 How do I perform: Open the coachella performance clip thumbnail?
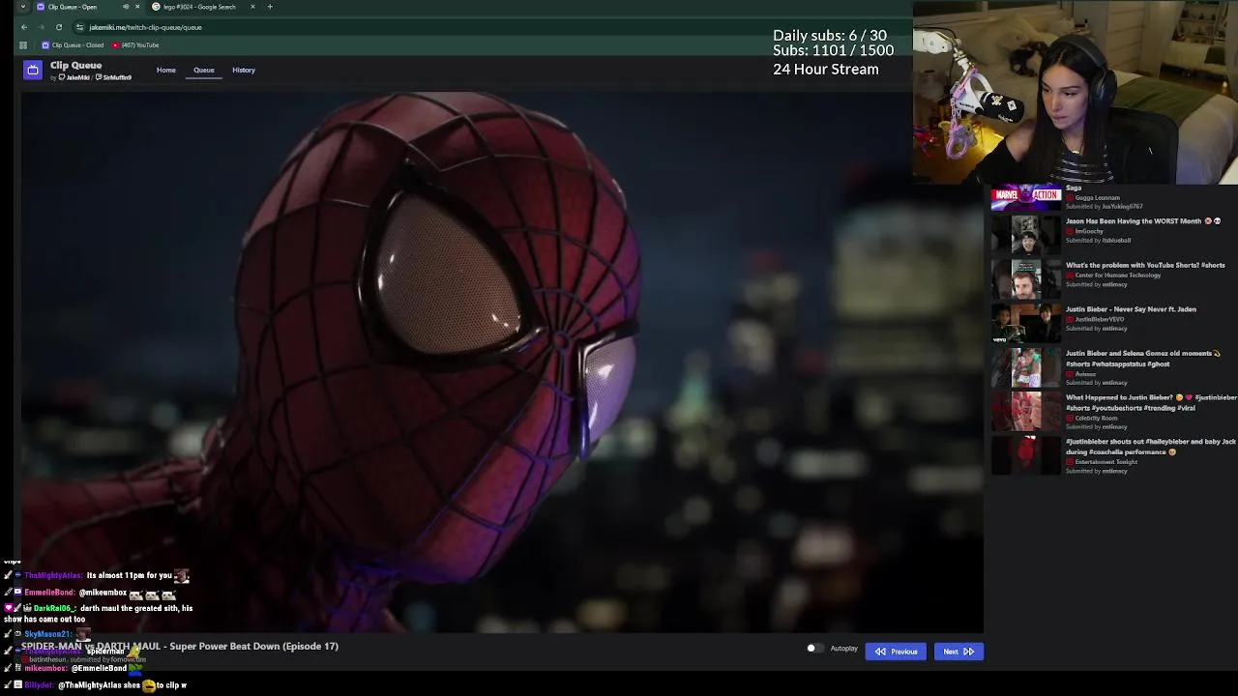[x=1026, y=455]
